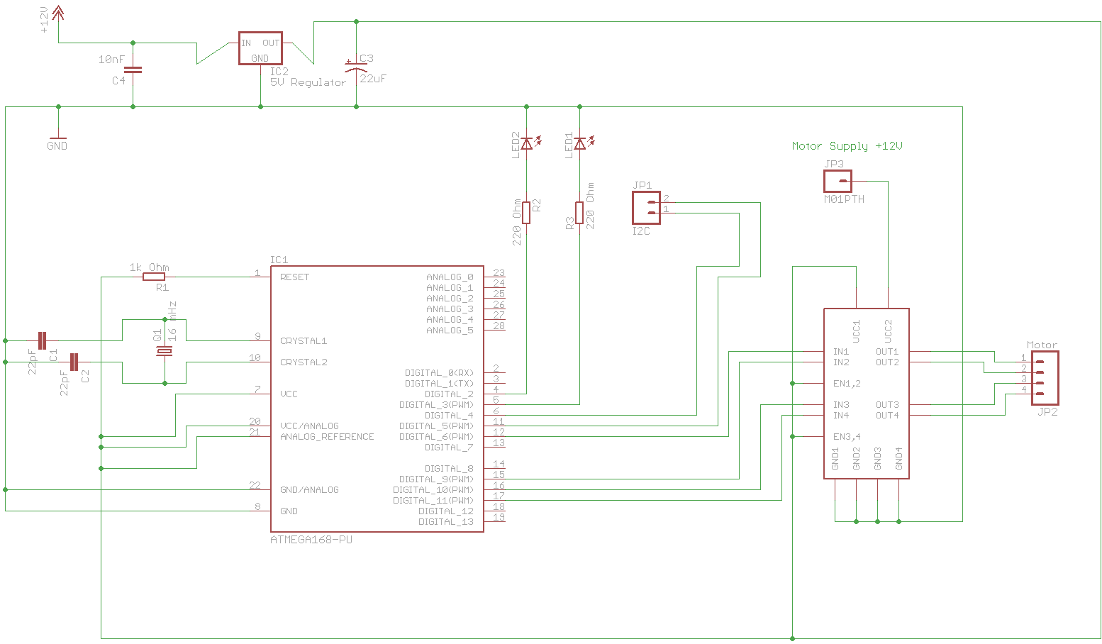
Task: Click the 'IN1' pin label
Action: pos(841,352)
